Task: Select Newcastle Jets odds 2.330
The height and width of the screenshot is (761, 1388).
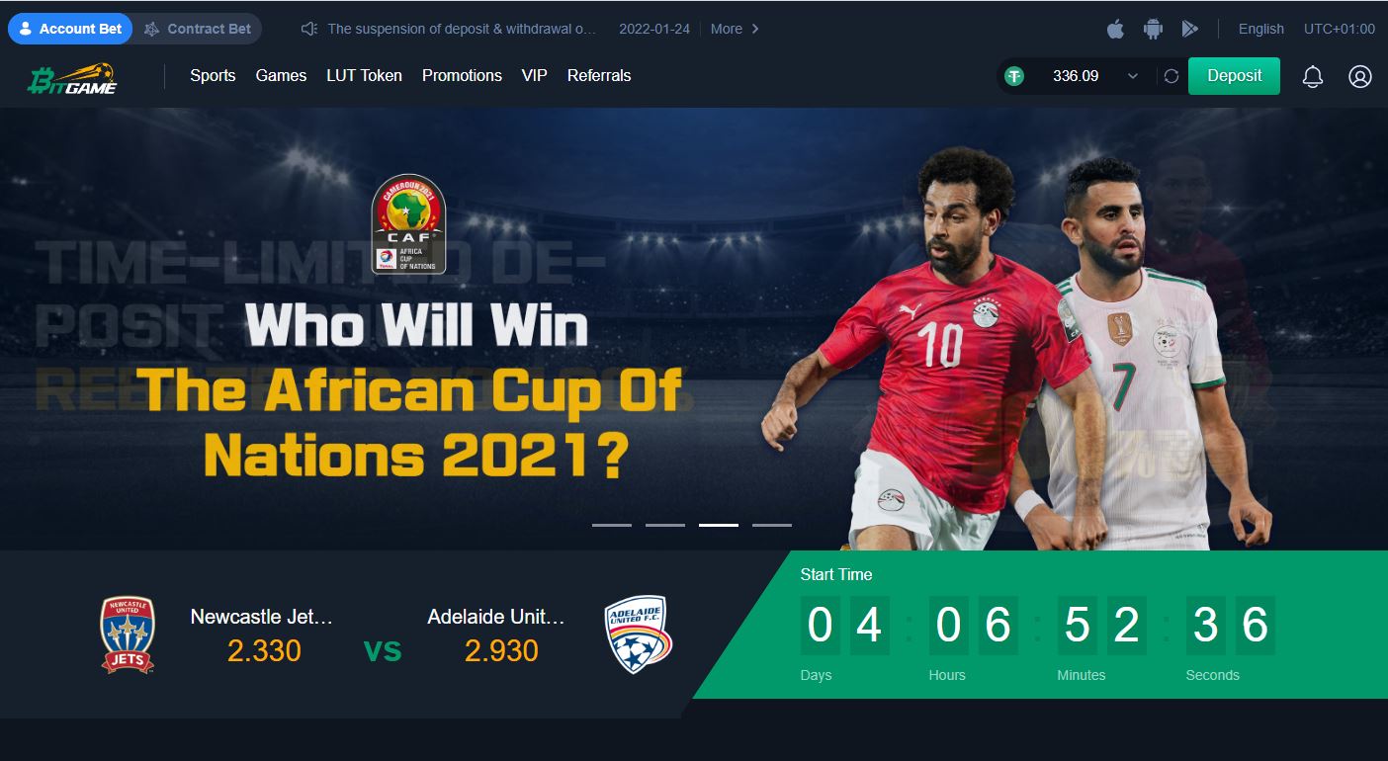Action: (264, 651)
